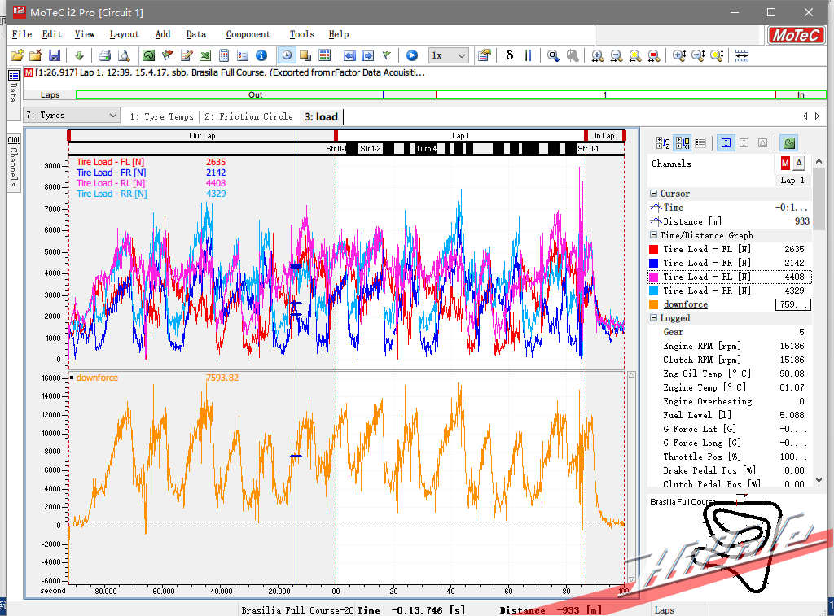Toggle the green track map button in Channels panel

click(x=789, y=142)
